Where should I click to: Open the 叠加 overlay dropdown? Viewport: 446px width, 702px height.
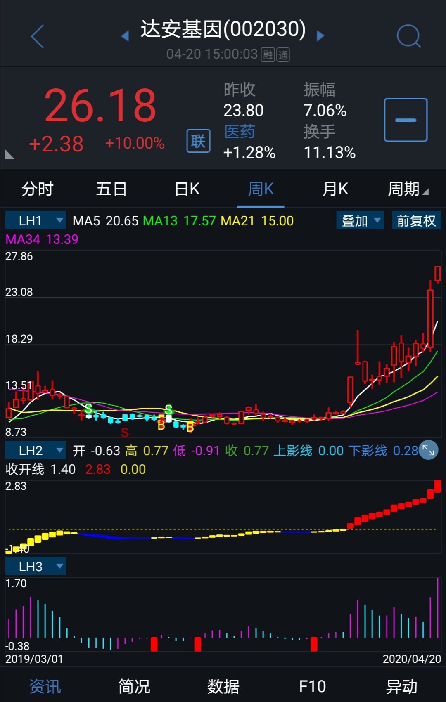360,220
